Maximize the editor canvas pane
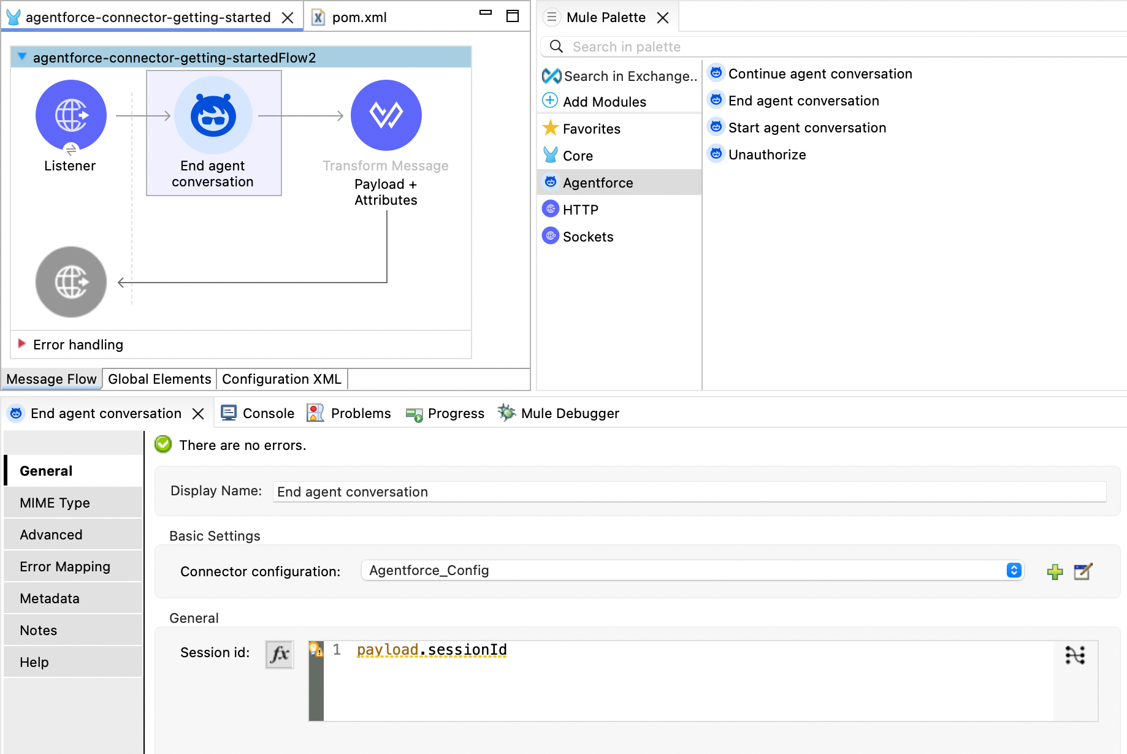 click(513, 16)
